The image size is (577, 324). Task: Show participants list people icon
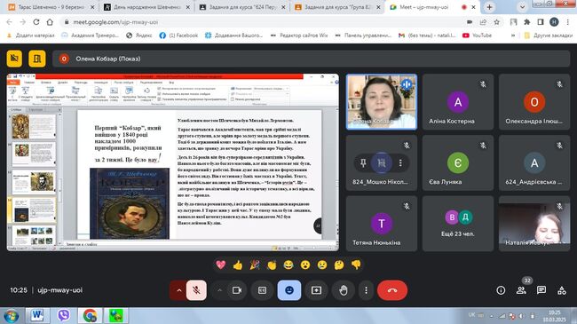click(x=521, y=290)
